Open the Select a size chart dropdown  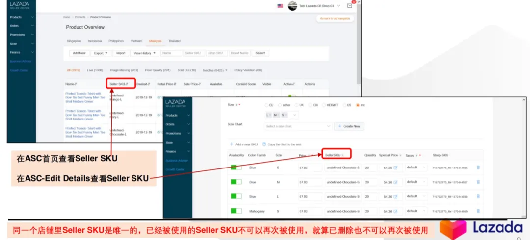(298, 126)
